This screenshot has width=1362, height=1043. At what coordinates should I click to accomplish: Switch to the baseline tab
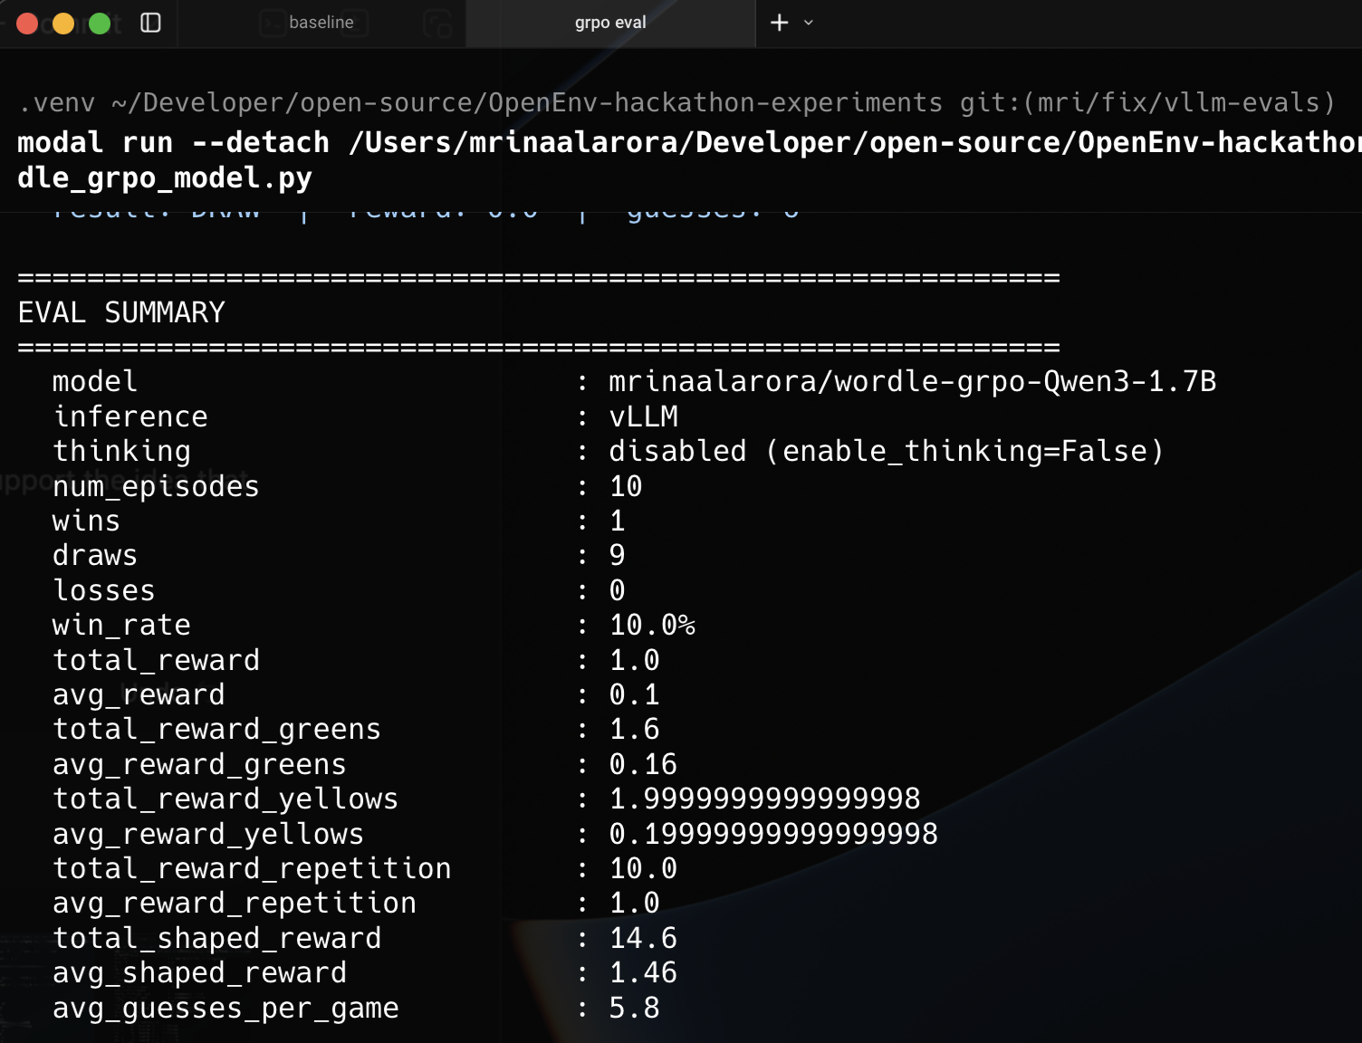pos(321,23)
